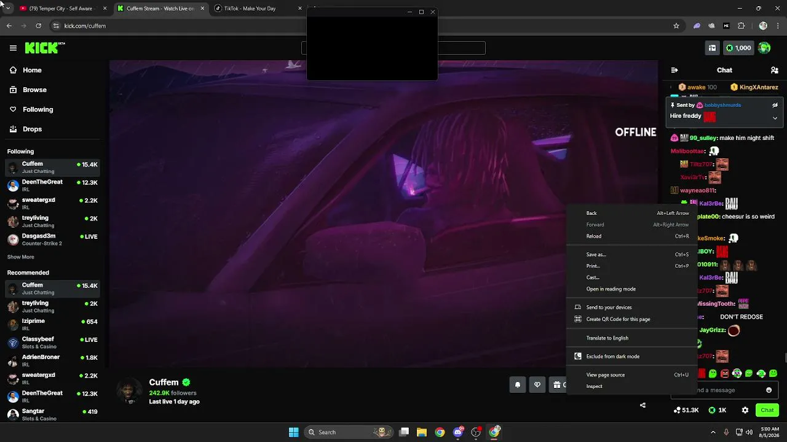The height and width of the screenshot is (442, 787).
Task: Select Open in reading mode
Action: coord(631,289)
